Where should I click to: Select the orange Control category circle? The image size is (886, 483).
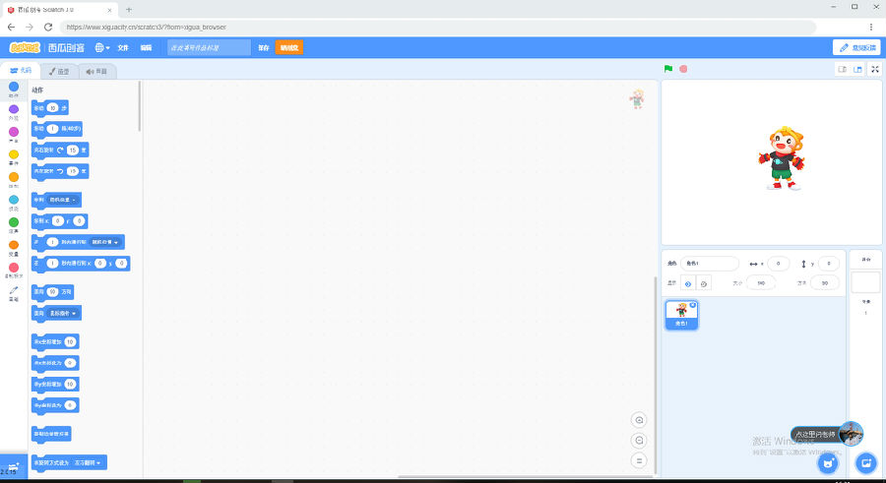click(x=14, y=177)
